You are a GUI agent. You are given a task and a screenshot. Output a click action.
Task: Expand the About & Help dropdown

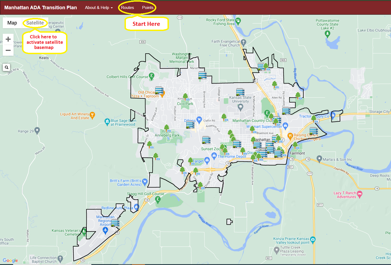[99, 8]
